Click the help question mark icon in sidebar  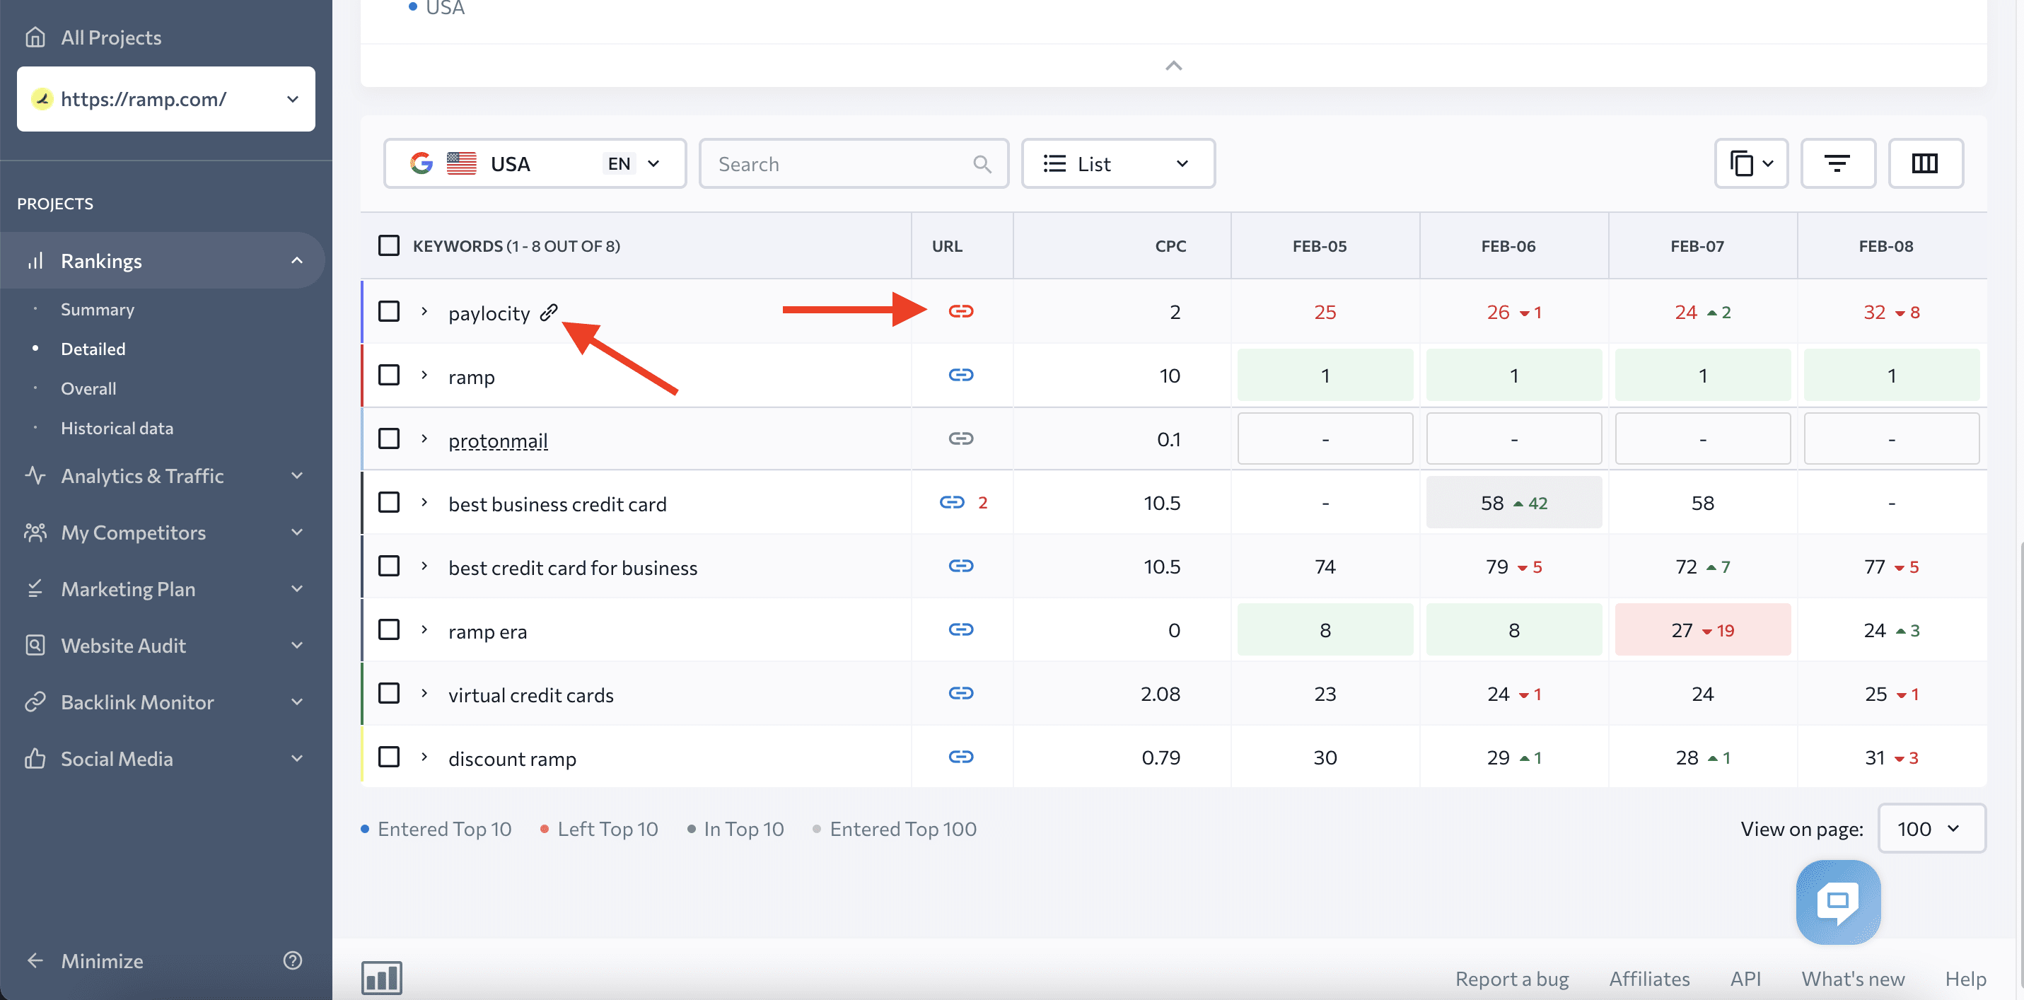pos(292,960)
